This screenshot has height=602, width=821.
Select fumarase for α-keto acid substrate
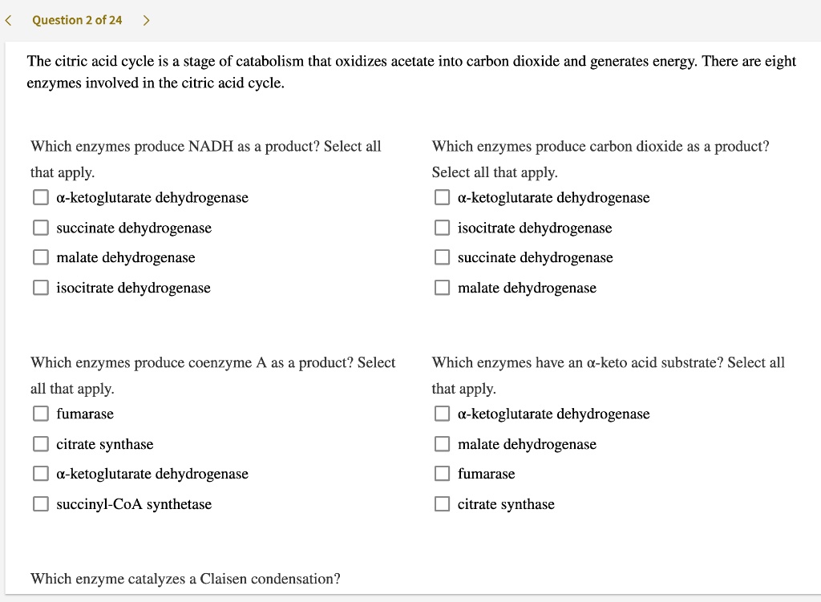(442, 473)
